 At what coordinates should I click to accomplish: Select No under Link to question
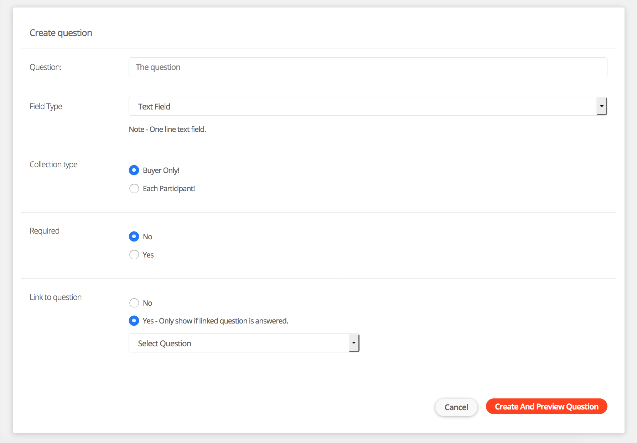tap(134, 303)
